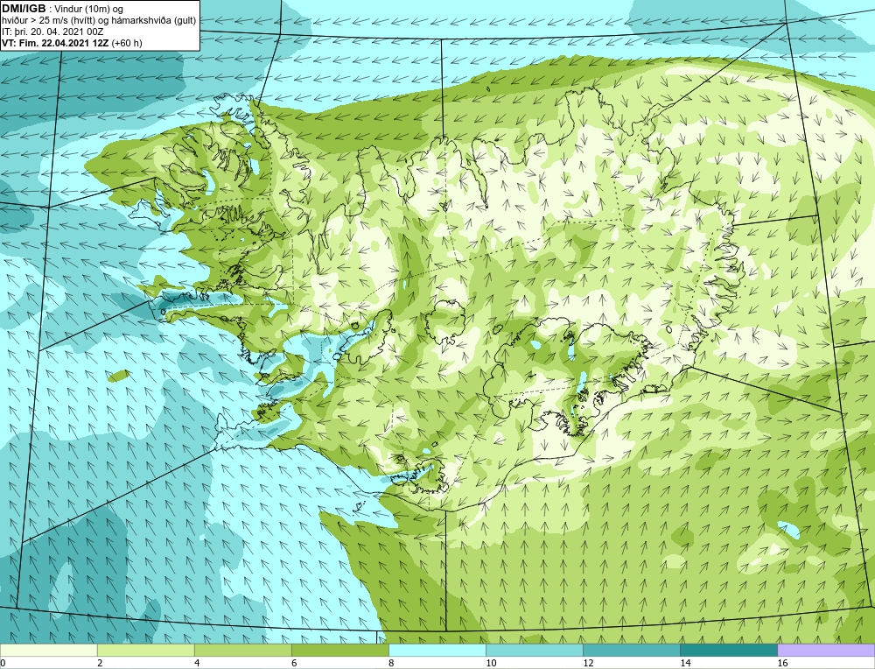Click the 6–8 m/s dark green legend swatch
Viewport: 875px width, 669px height.
click(x=339, y=650)
